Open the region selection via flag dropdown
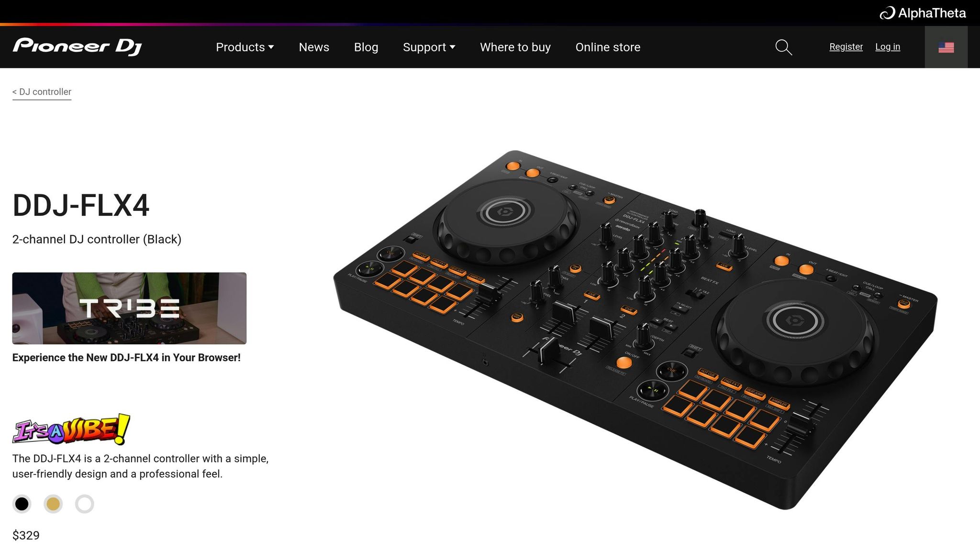980x551 pixels. pyautogui.click(x=946, y=47)
